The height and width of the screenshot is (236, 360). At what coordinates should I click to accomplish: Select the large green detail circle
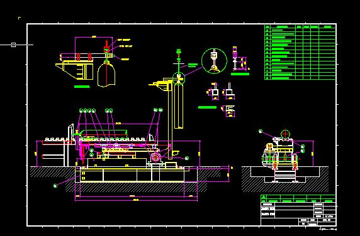(214, 61)
